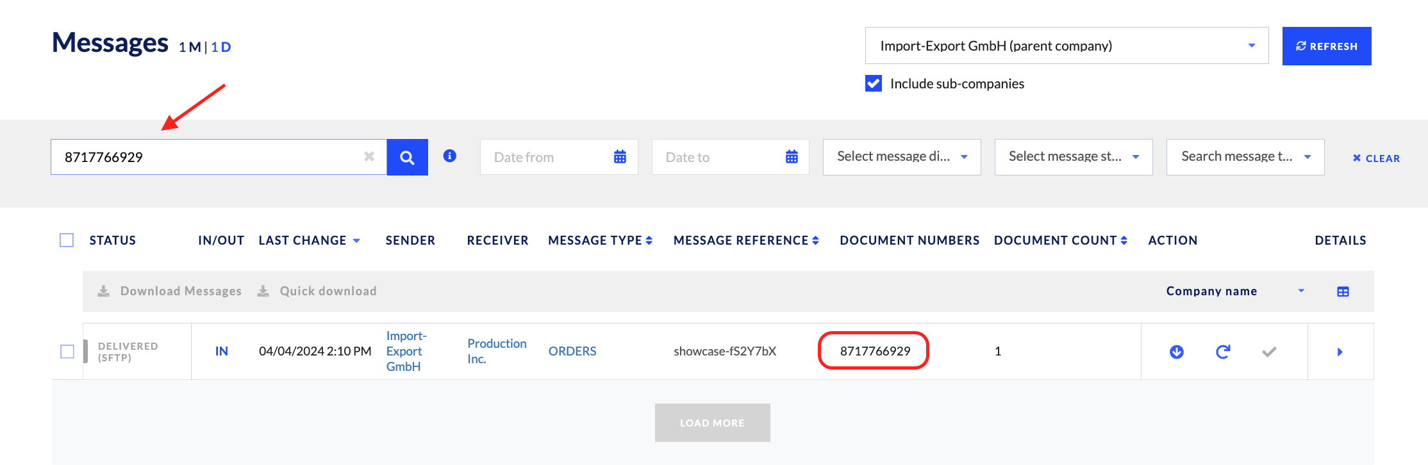Viewport: 1428px width, 465px height.
Task: Open the Select message direction dropdown
Action: click(x=902, y=157)
